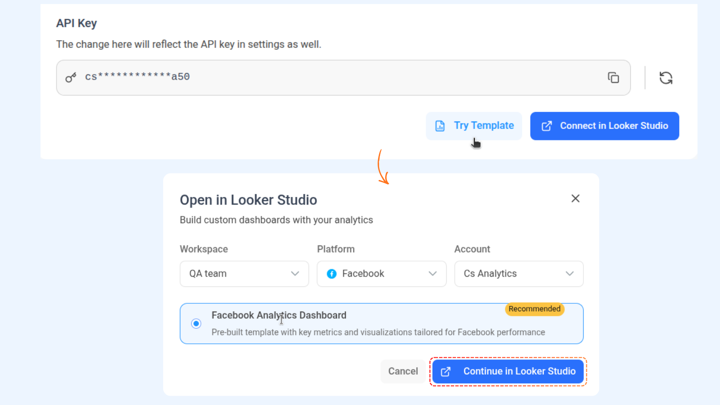Click the 'Account' field label

[472, 249]
